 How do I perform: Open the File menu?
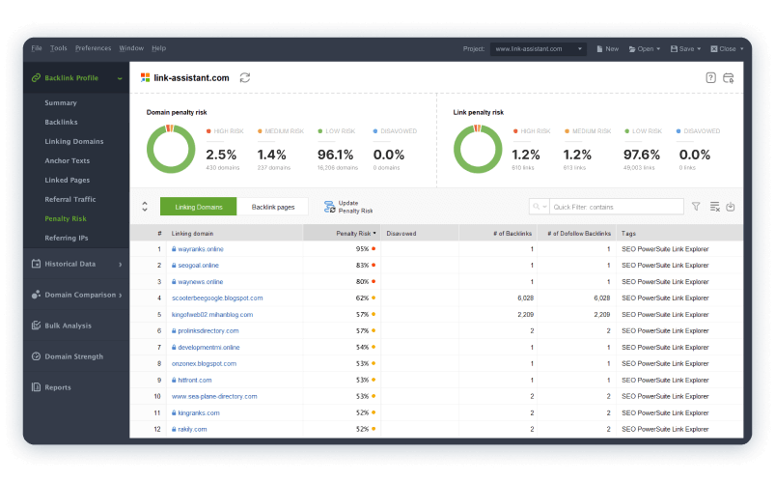pos(37,48)
